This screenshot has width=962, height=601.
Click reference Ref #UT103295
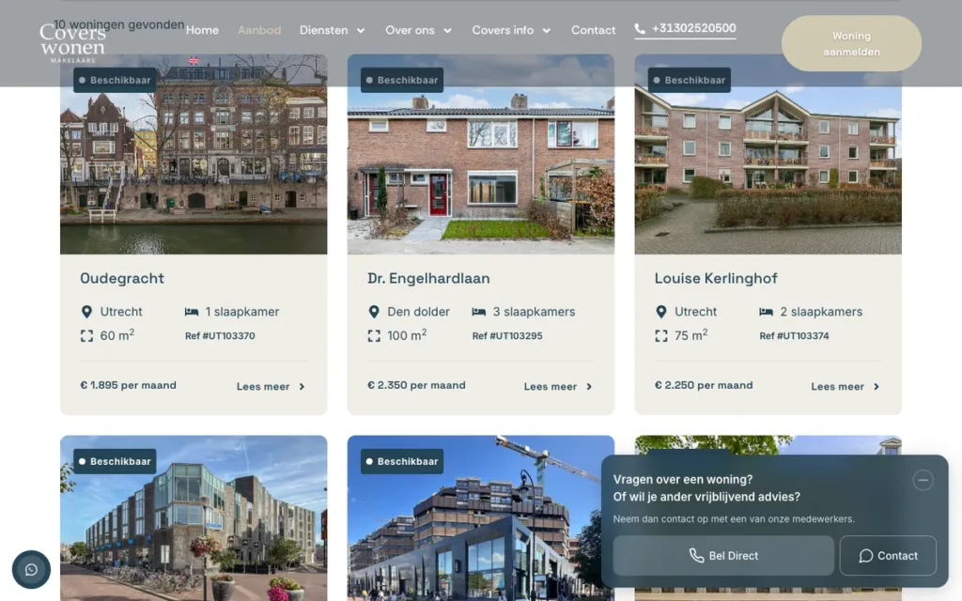[x=507, y=336]
